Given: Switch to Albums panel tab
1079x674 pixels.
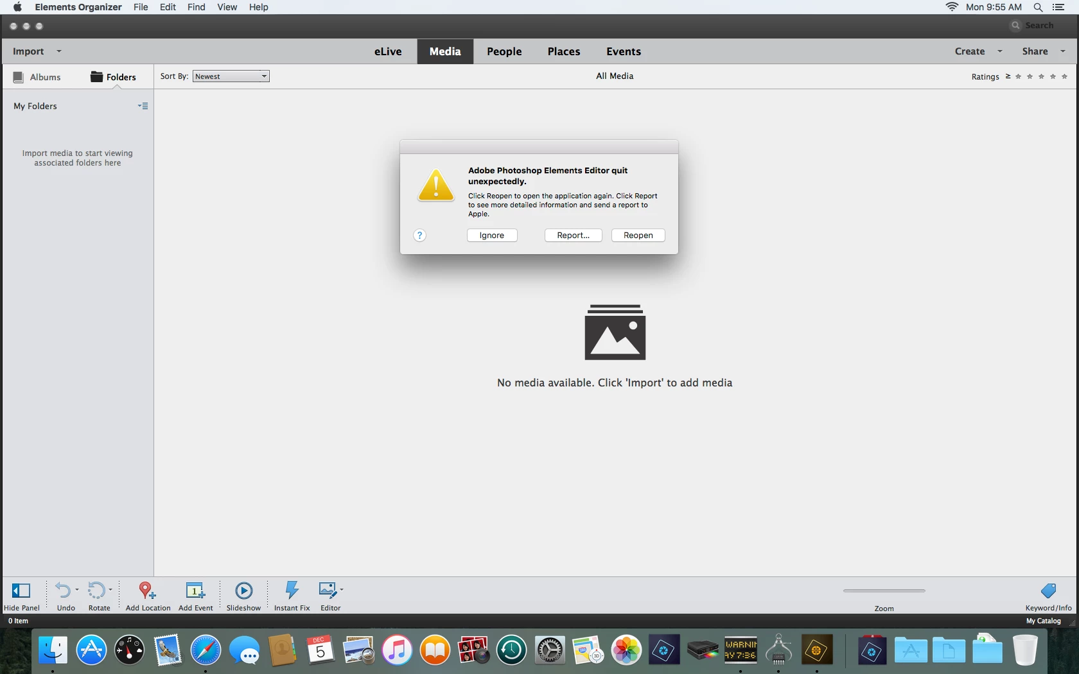Looking at the screenshot, I should [37, 77].
